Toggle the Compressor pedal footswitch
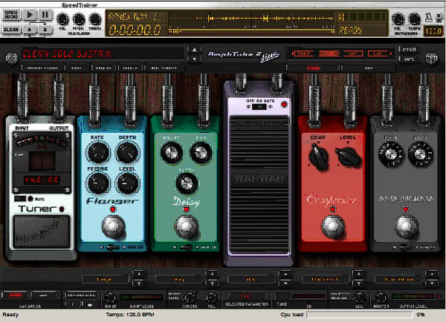This screenshot has width=446, height=322. click(333, 227)
